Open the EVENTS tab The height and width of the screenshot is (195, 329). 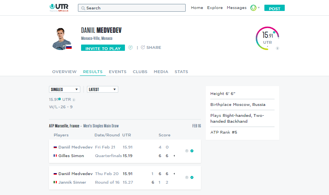[117, 72]
